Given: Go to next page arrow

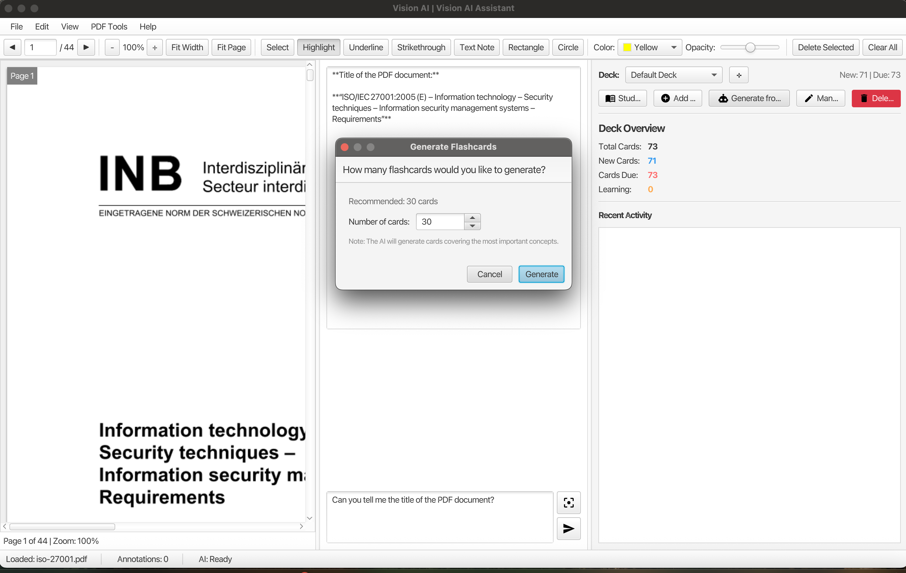Looking at the screenshot, I should coord(86,47).
